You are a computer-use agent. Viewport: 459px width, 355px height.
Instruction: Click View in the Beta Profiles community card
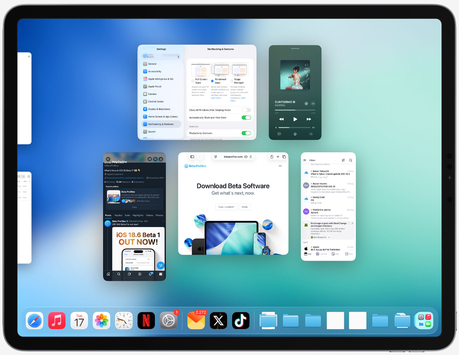pos(134,207)
